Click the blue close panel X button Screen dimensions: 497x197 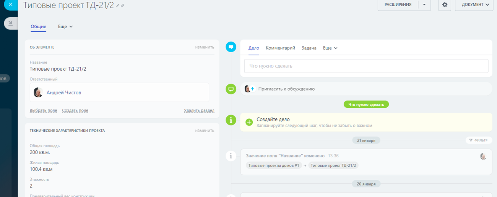click(x=11, y=5)
